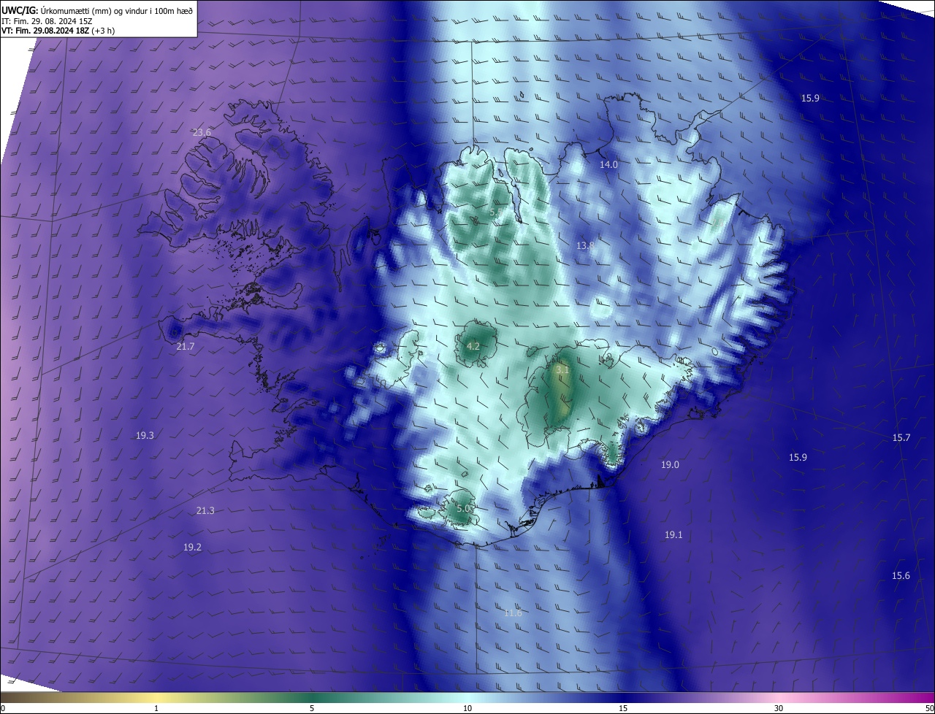Click the UWC/IG map title line
Viewport: 935px width, 714px height.
click(97, 10)
